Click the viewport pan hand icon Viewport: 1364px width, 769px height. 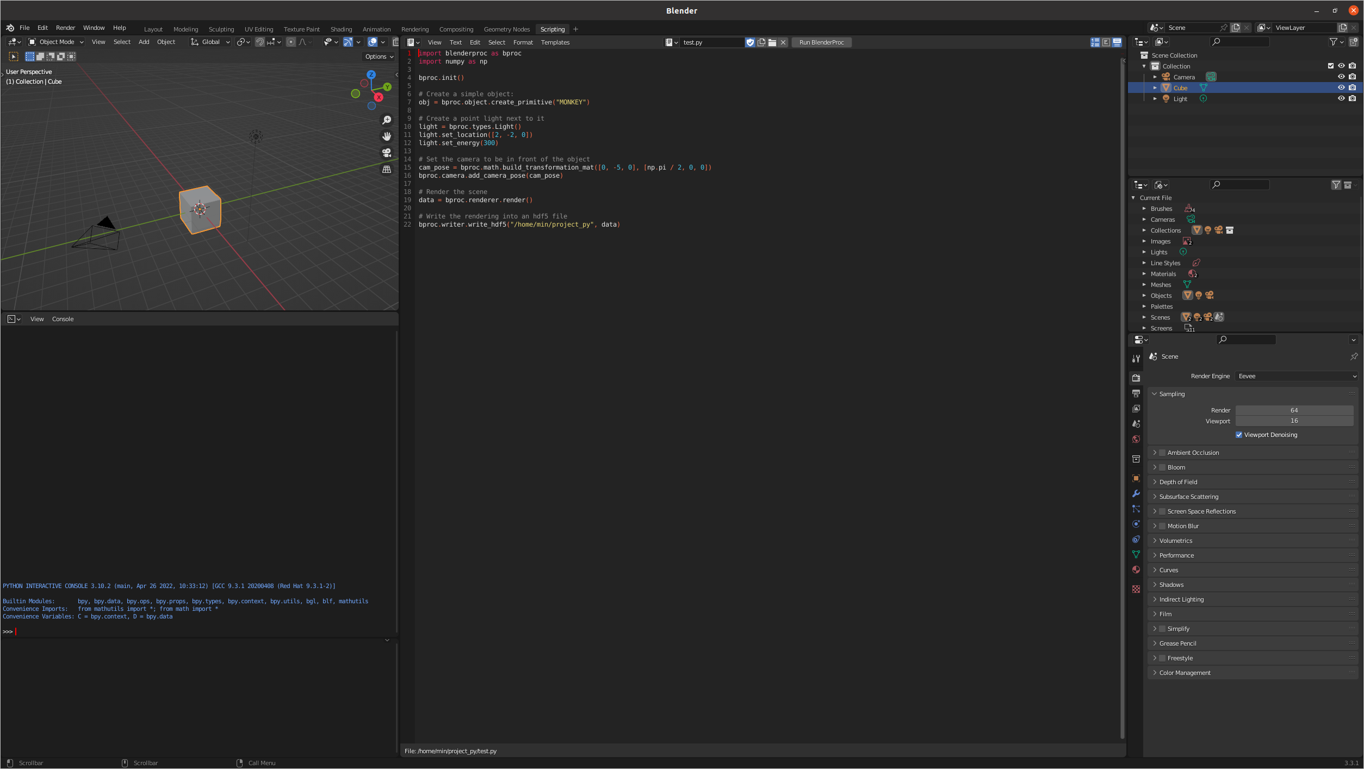tap(387, 136)
